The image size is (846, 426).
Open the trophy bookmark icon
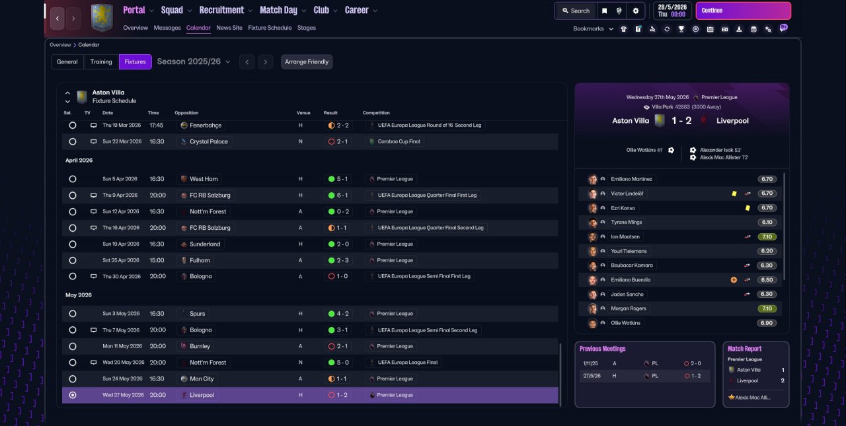[x=681, y=29]
